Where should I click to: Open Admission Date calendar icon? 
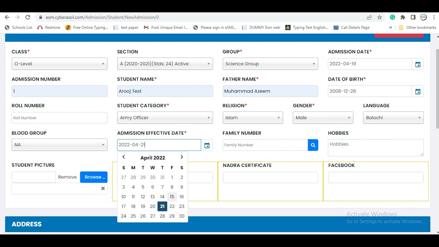coord(418,64)
